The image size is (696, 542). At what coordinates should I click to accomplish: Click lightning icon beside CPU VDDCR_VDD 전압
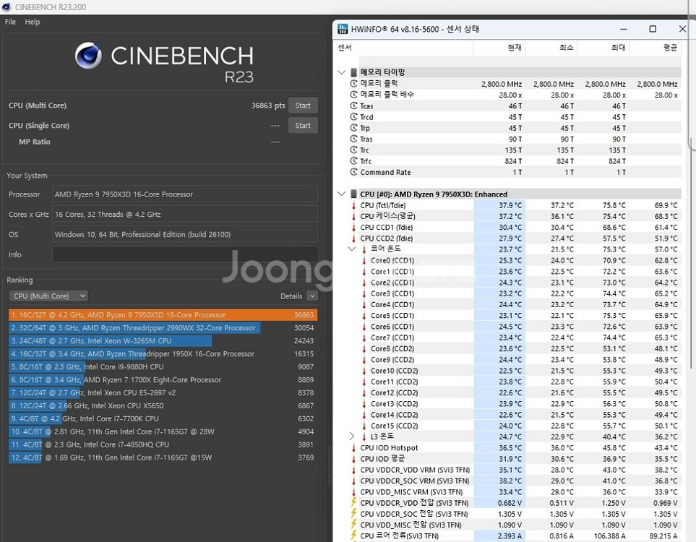pos(353,502)
